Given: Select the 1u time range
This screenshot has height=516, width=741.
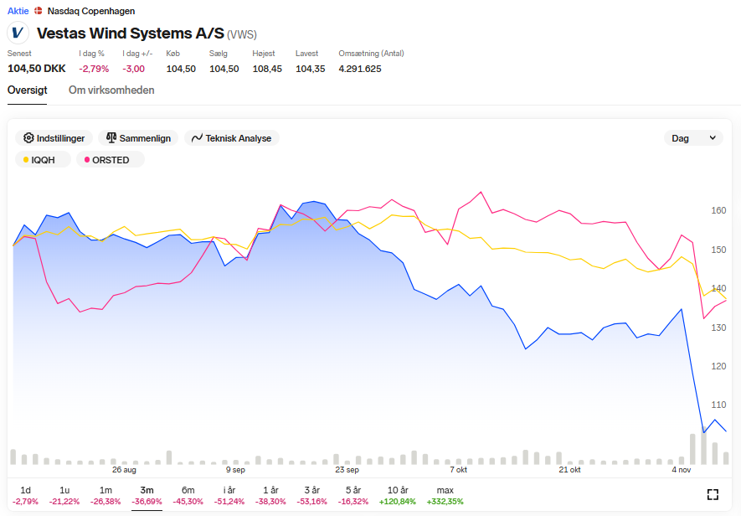Looking at the screenshot, I should pyautogui.click(x=64, y=495).
